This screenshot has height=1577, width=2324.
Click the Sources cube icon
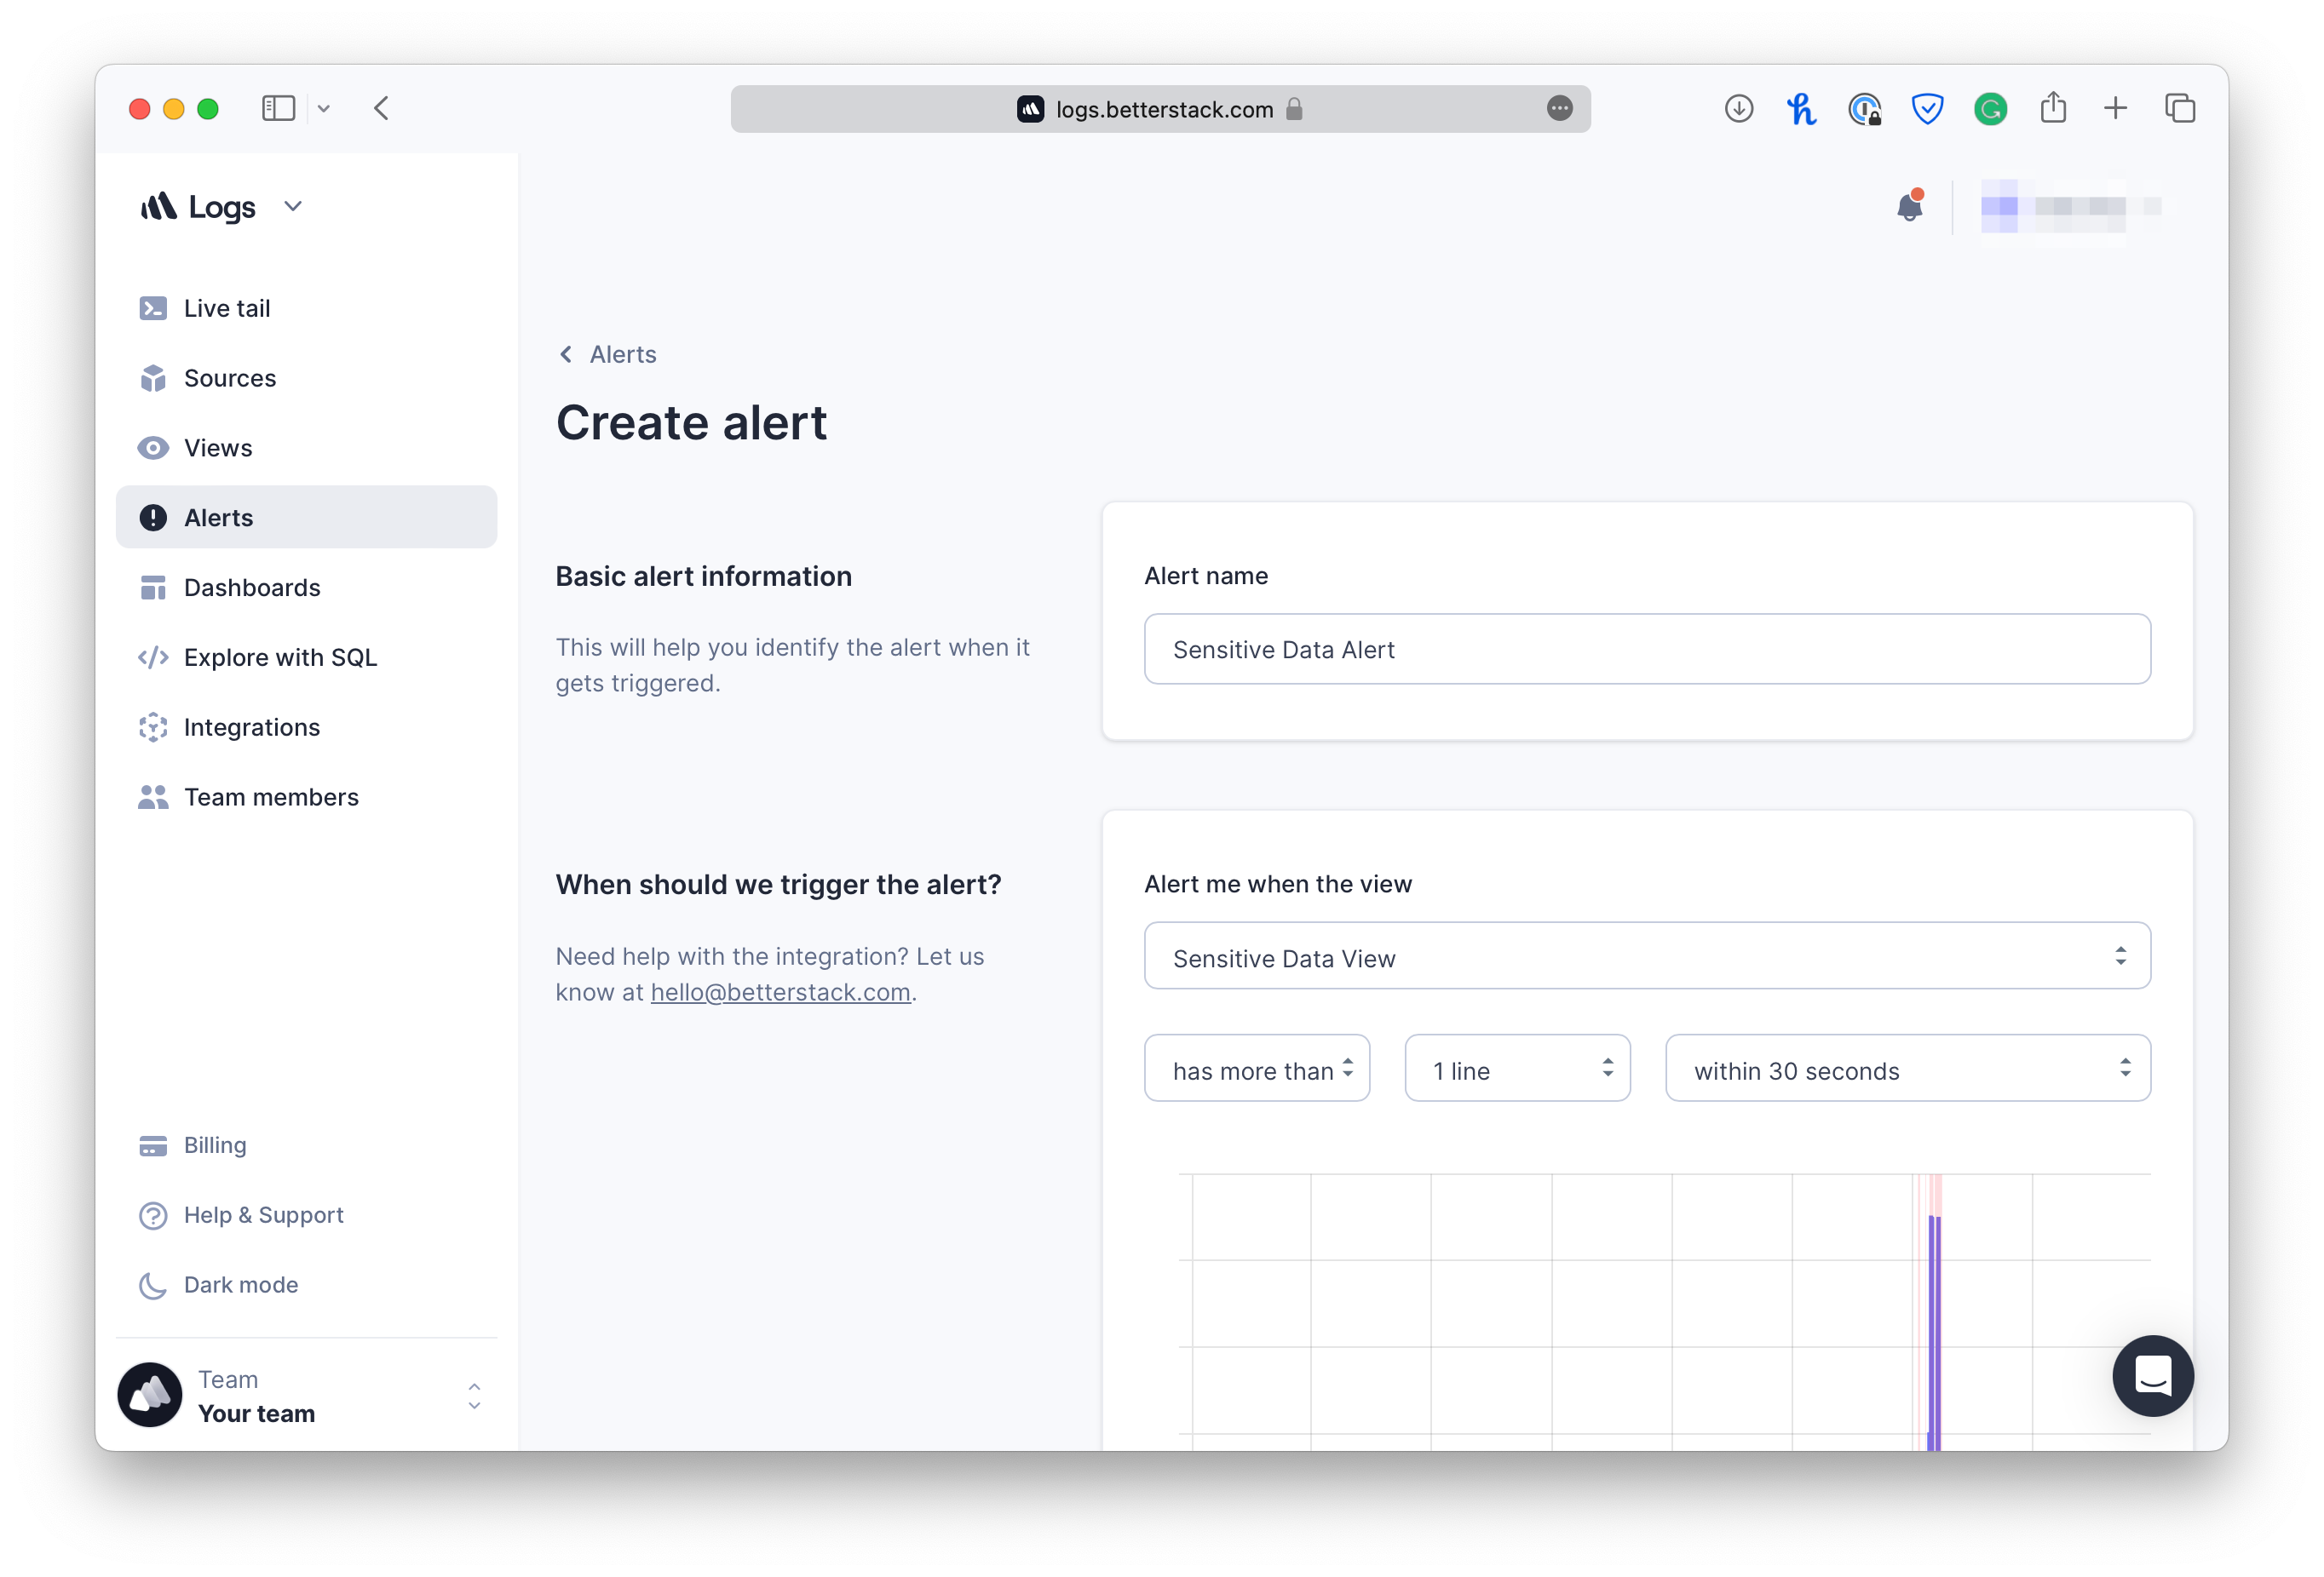pos(153,378)
